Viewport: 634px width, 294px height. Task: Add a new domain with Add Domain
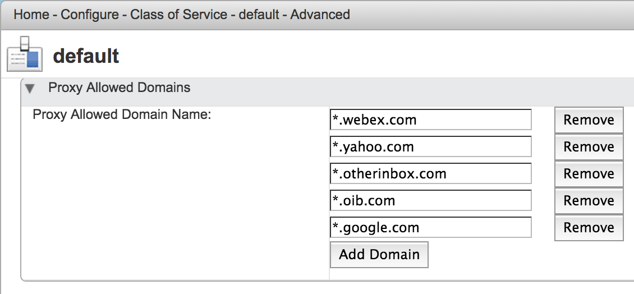[379, 255]
